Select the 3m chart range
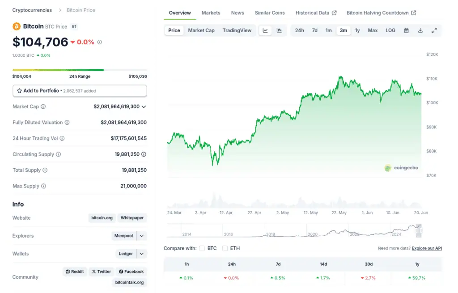The height and width of the screenshot is (293, 458). click(343, 30)
